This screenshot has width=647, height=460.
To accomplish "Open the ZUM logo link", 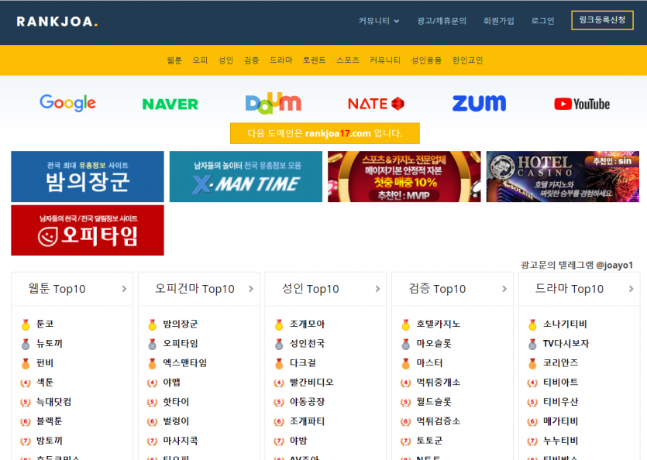I will click(x=479, y=103).
